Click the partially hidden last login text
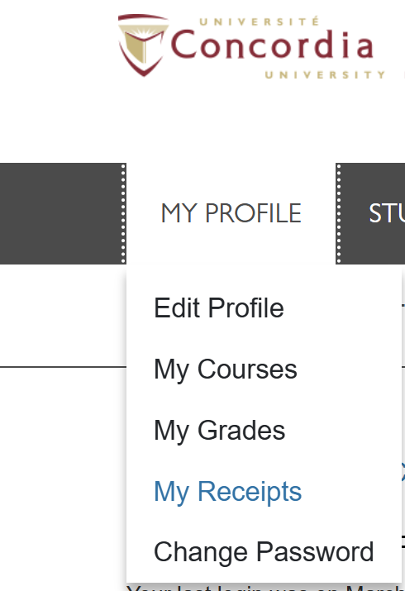Screen dimensions: 405x591 (265, 588)
